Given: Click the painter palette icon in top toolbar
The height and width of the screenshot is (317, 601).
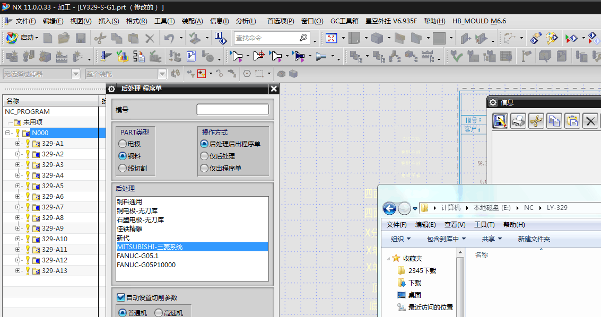Looking at the screenshot, I should coord(552,38).
